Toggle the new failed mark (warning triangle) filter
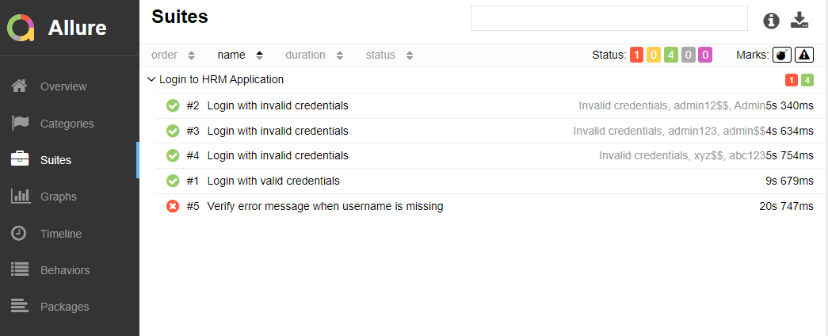Image resolution: width=828 pixels, height=336 pixels. [x=804, y=55]
